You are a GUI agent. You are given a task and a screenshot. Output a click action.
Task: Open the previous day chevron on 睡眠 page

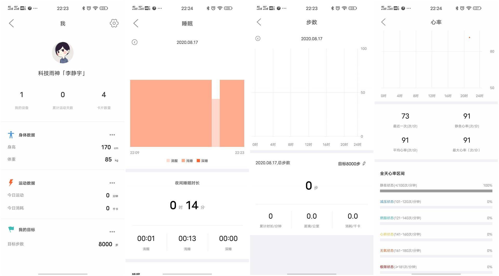point(135,42)
